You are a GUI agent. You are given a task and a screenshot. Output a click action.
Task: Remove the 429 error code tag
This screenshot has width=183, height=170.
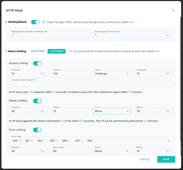point(82,141)
